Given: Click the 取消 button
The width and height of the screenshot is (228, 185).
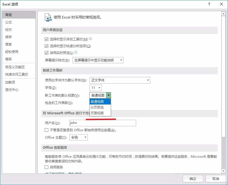Looking at the screenshot, I should 216,178.
